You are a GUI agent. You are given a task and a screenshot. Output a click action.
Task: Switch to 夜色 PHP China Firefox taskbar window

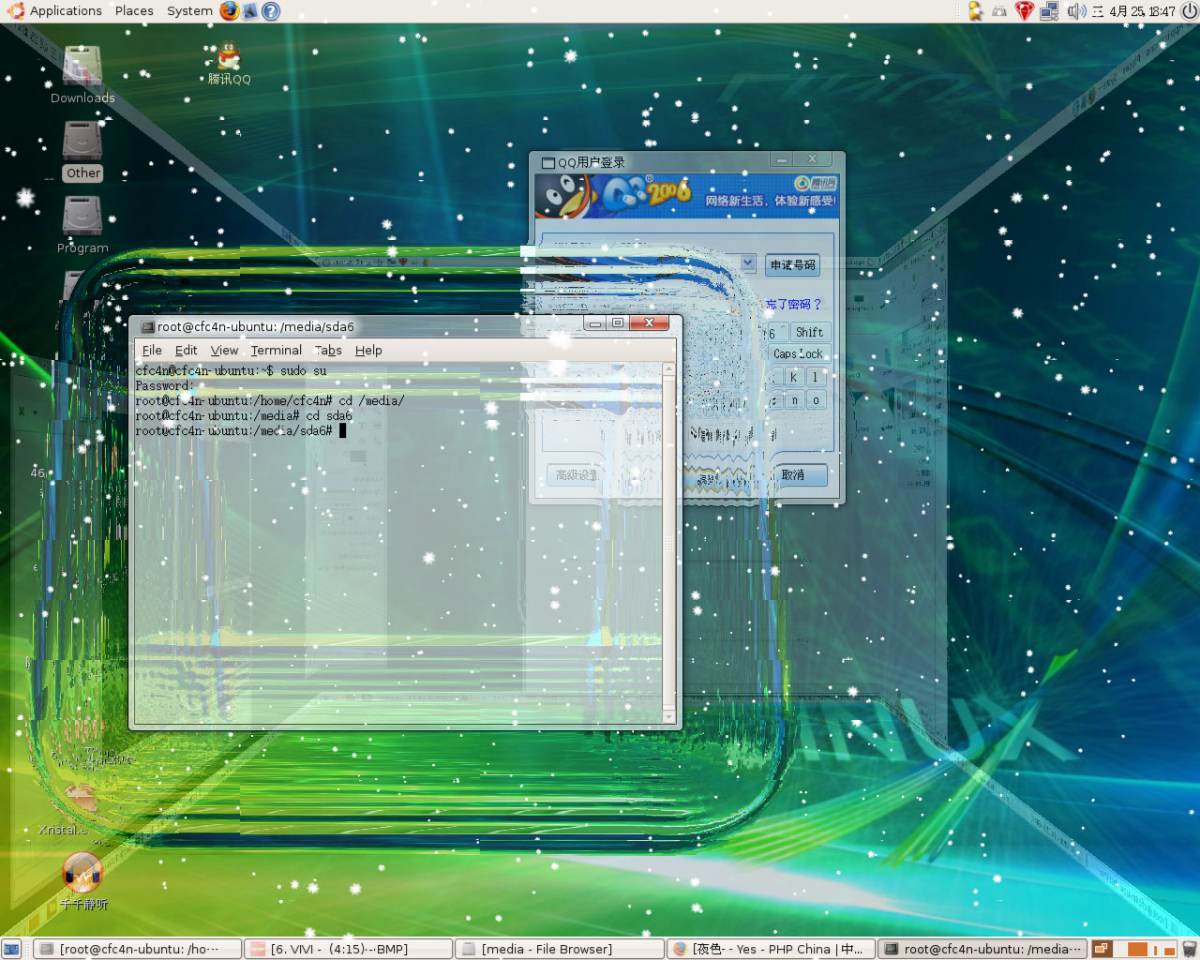771,949
